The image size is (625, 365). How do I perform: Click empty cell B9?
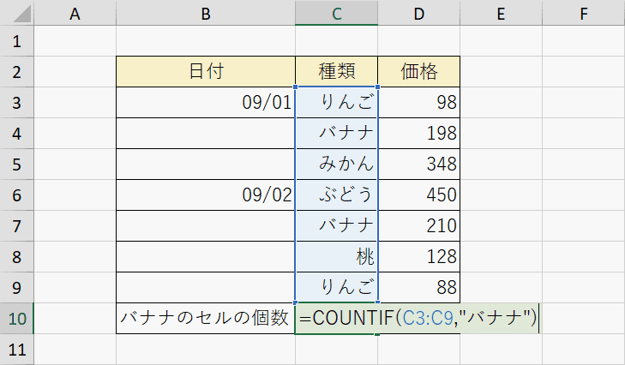point(206,287)
